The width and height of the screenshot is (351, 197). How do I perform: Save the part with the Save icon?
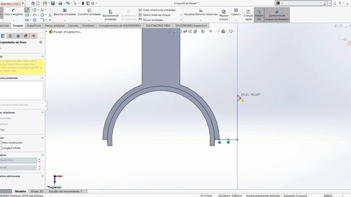point(53,3)
